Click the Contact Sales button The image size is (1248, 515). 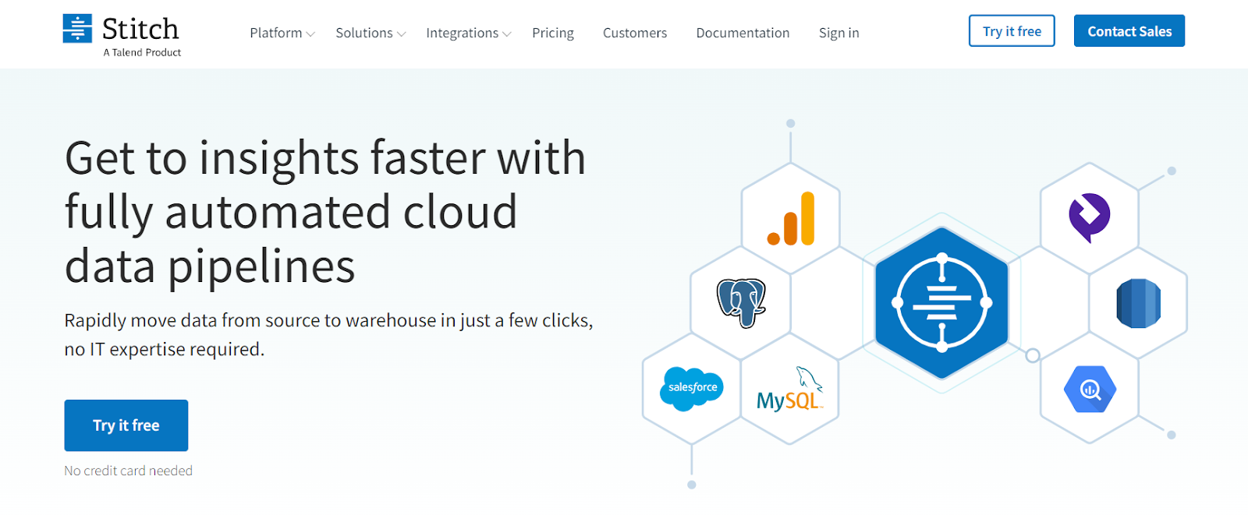[x=1129, y=31]
